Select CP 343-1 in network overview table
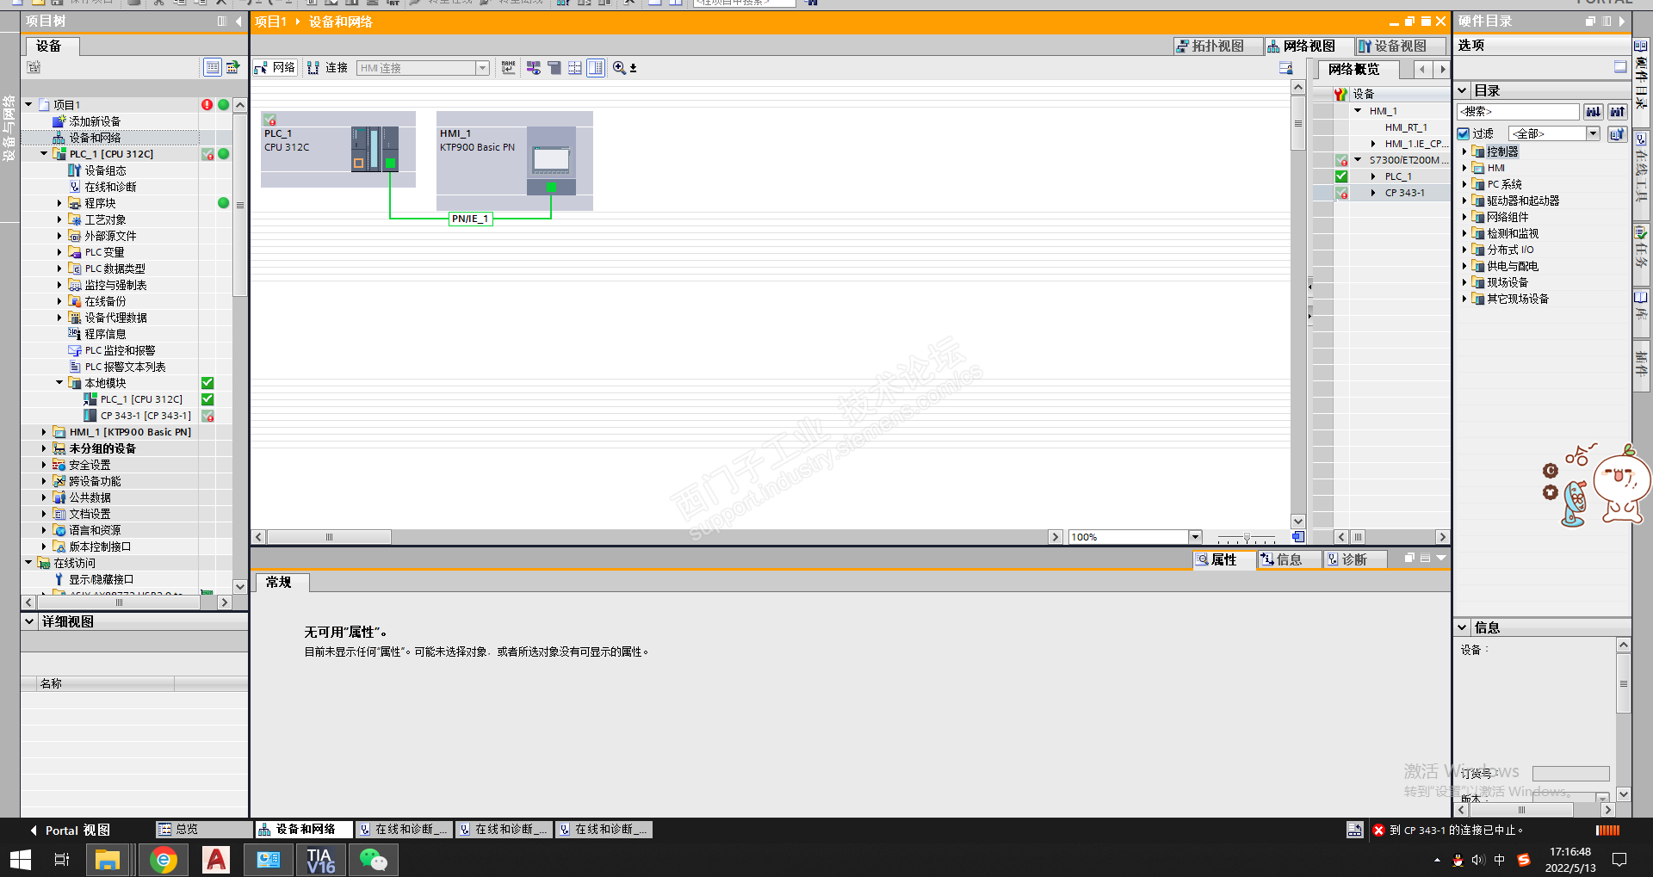The height and width of the screenshot is (877, 1653). (1404, 193)
